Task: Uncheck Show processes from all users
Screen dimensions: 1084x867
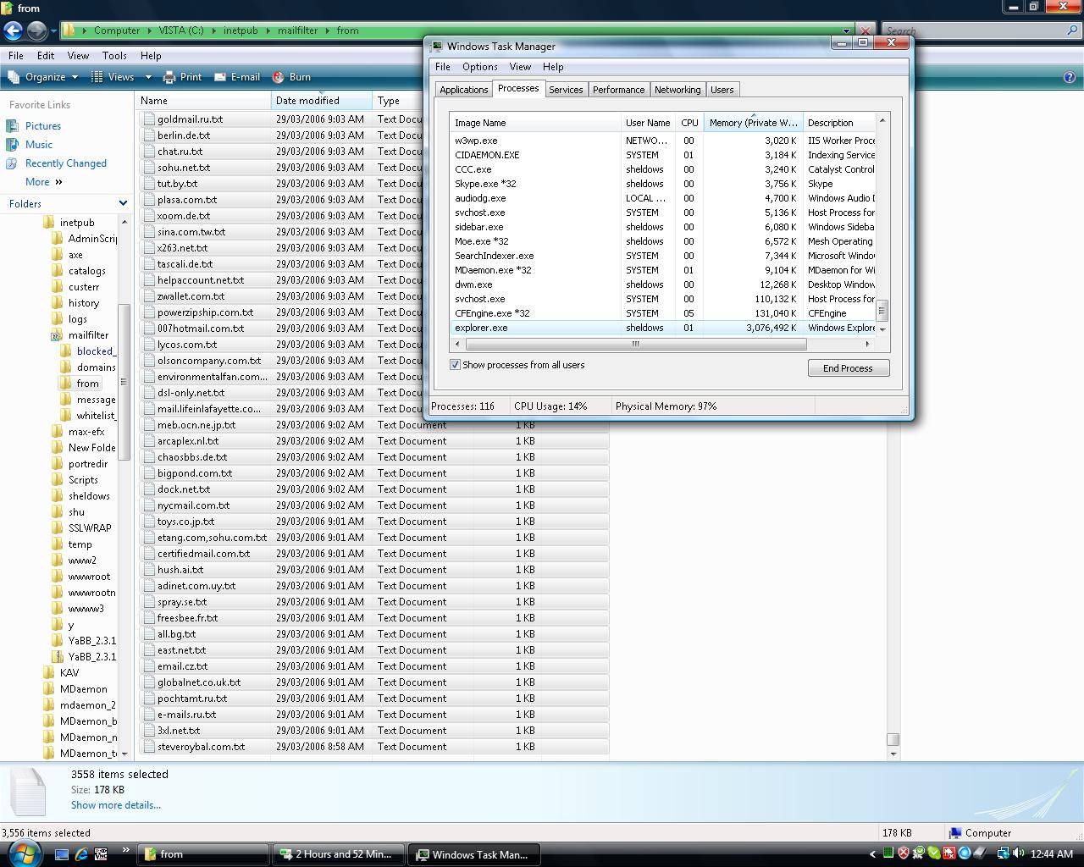Action: [455, 365]
